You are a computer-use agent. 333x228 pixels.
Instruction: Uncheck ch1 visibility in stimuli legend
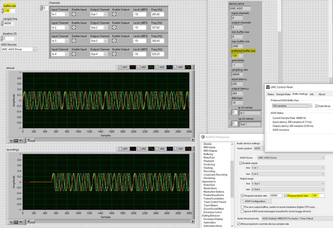point(120,67)
